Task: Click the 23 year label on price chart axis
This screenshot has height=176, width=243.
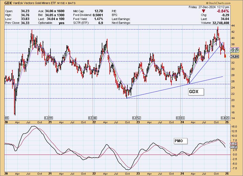Action: tap(138, 122)
